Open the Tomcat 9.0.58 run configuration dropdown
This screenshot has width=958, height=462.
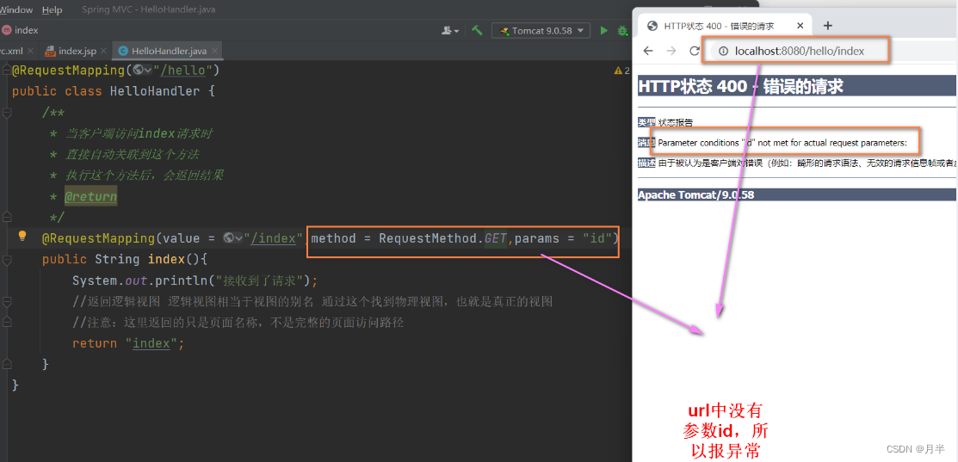pos(541,30)
